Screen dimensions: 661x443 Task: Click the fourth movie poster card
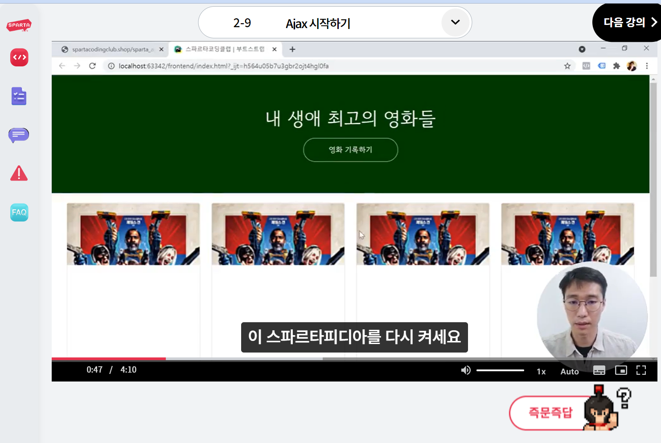tap(568, 234)
